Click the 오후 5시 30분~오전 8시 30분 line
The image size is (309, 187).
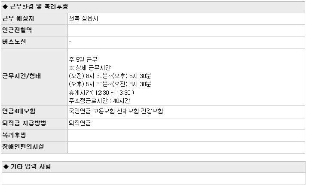click(x=110, y=84)
